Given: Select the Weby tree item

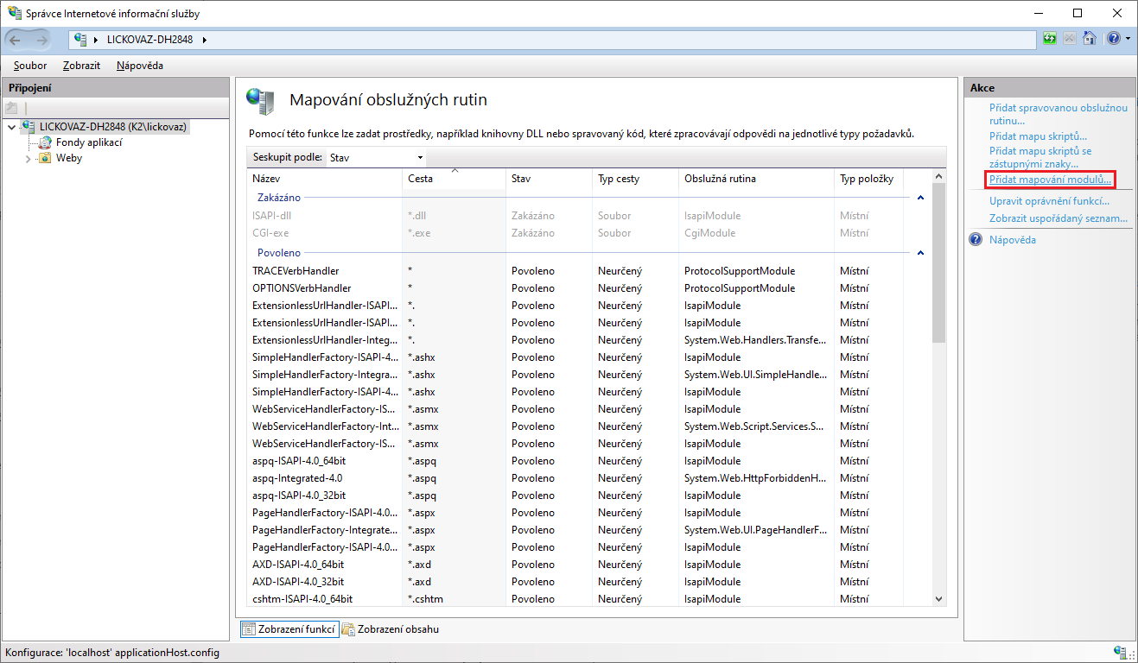Looking at the screenshot, I should pos(69,159).
